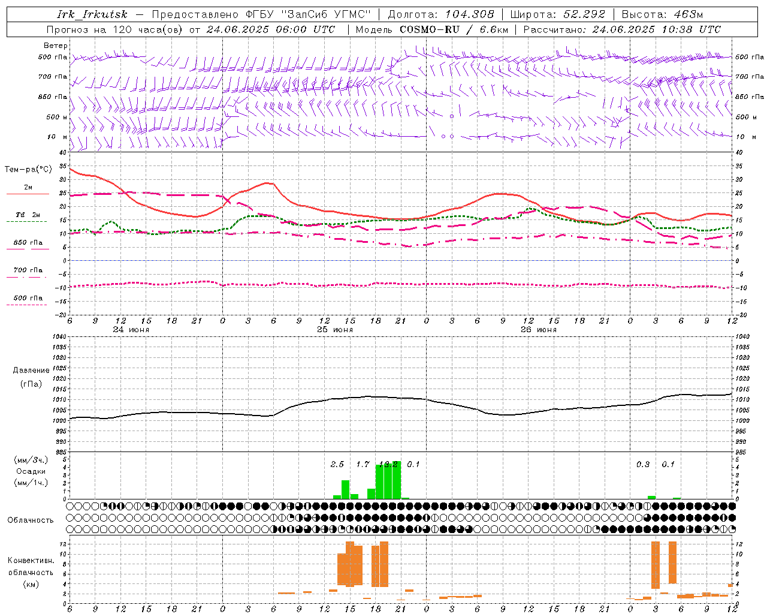This screenshot has width=767, height=614.
Task: Click the Тем-ра(°C) axis label
Action: pos(28,170)
